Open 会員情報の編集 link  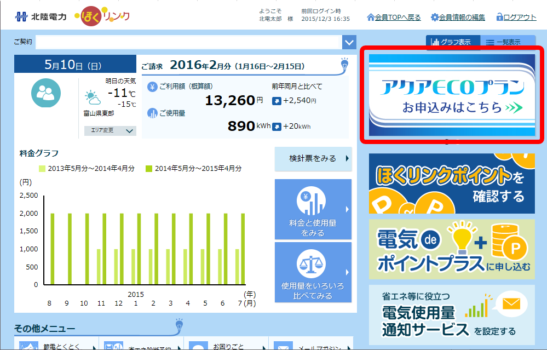(x=462, y=17)
